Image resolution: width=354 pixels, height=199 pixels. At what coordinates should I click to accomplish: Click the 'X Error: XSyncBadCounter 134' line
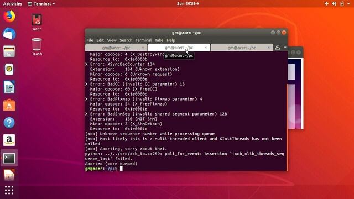[x=120, y=64]
